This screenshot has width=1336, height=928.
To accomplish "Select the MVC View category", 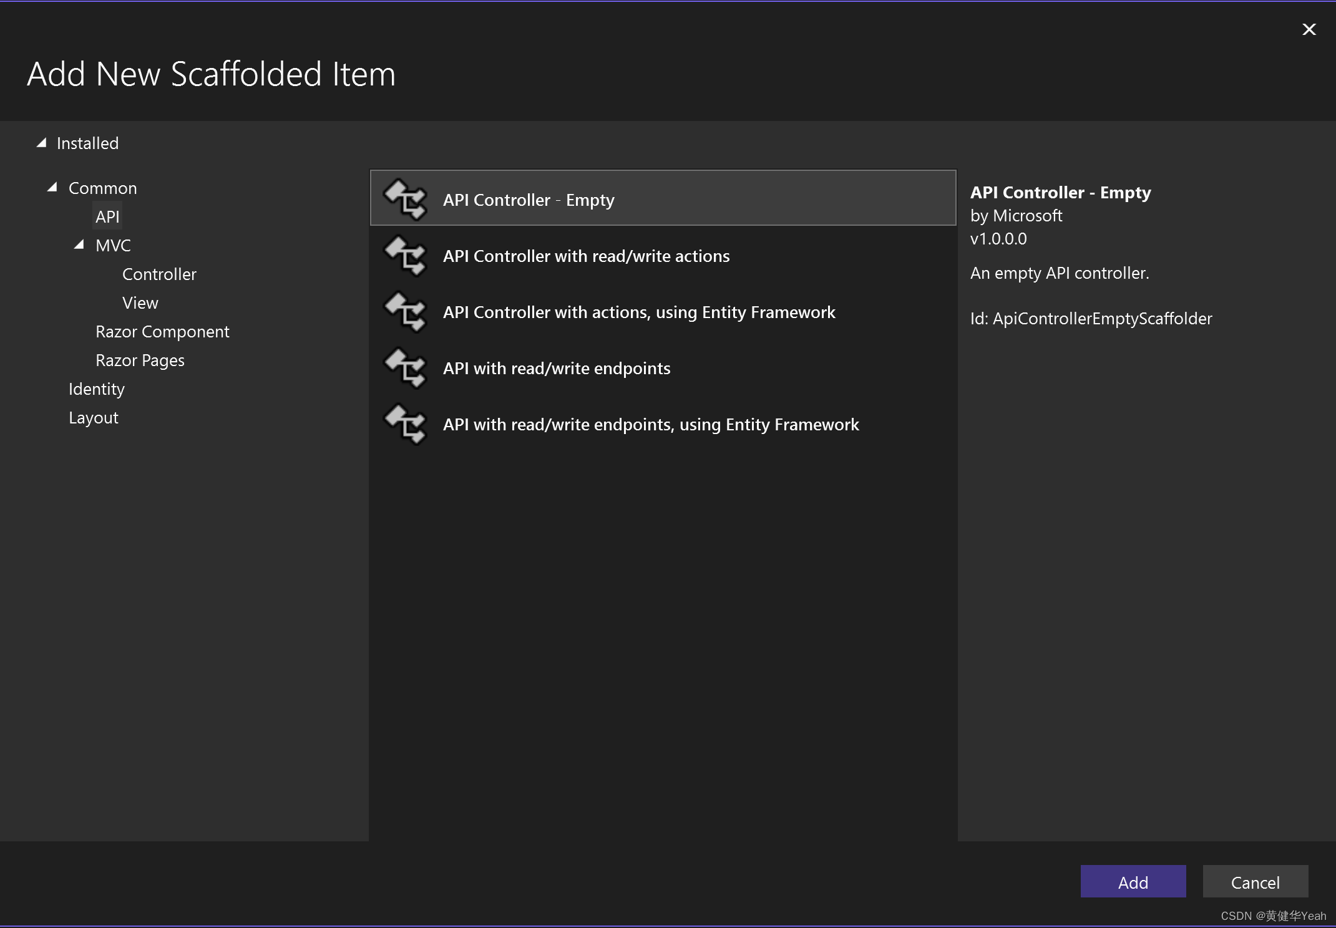I will click(140, 303).
